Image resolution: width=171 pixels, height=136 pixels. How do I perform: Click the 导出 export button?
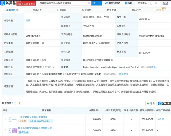click(x=151, y=103)
